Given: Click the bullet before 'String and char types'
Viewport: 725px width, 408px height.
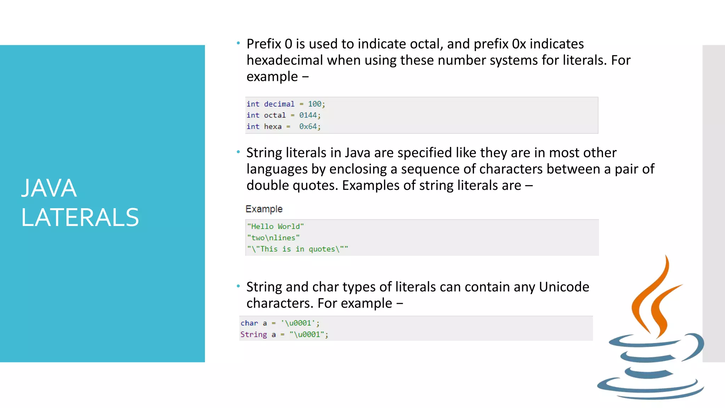Looking at the screenshot, I should coord(238,286).
